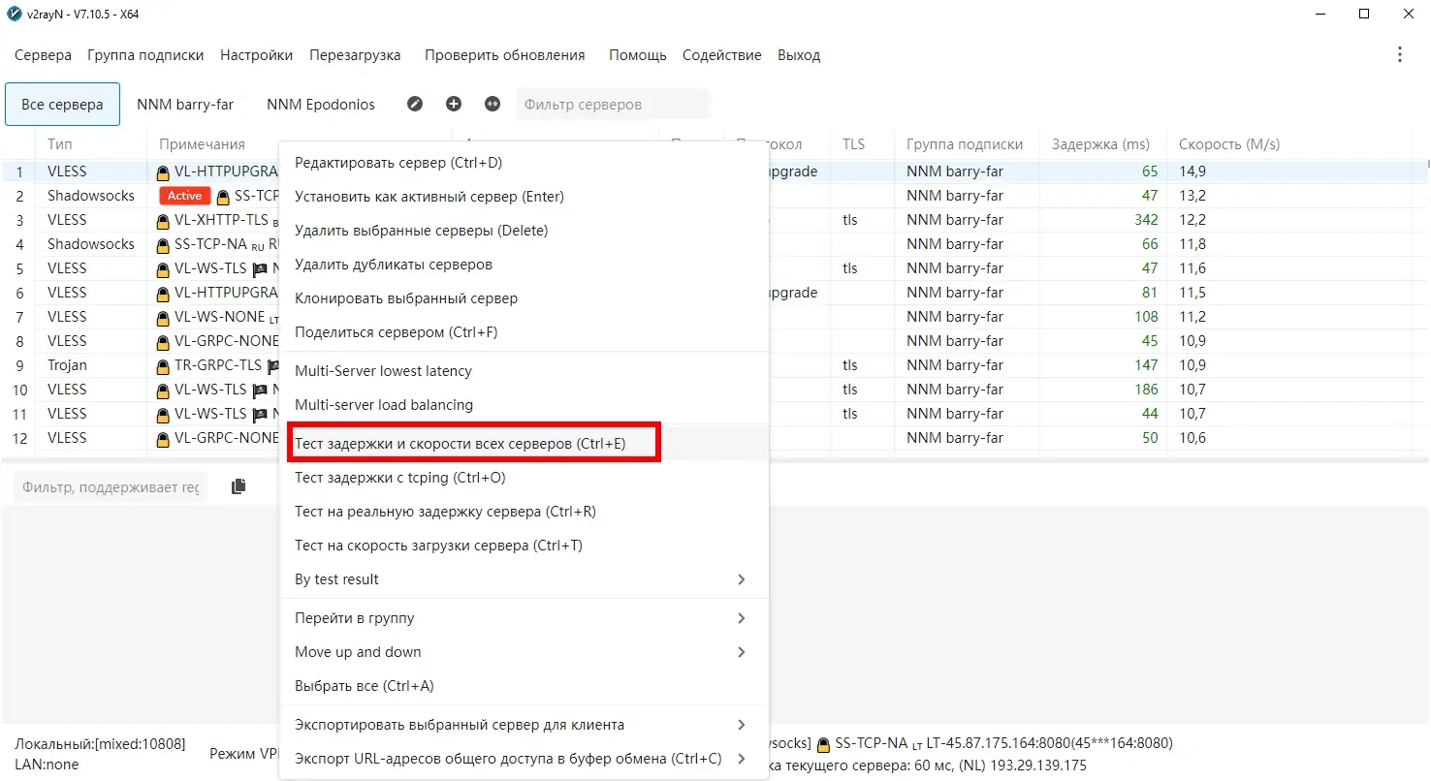Open the Группа подписки menu in menu bar
This screenshot has height=781, width=1431.
coord(145,55)
